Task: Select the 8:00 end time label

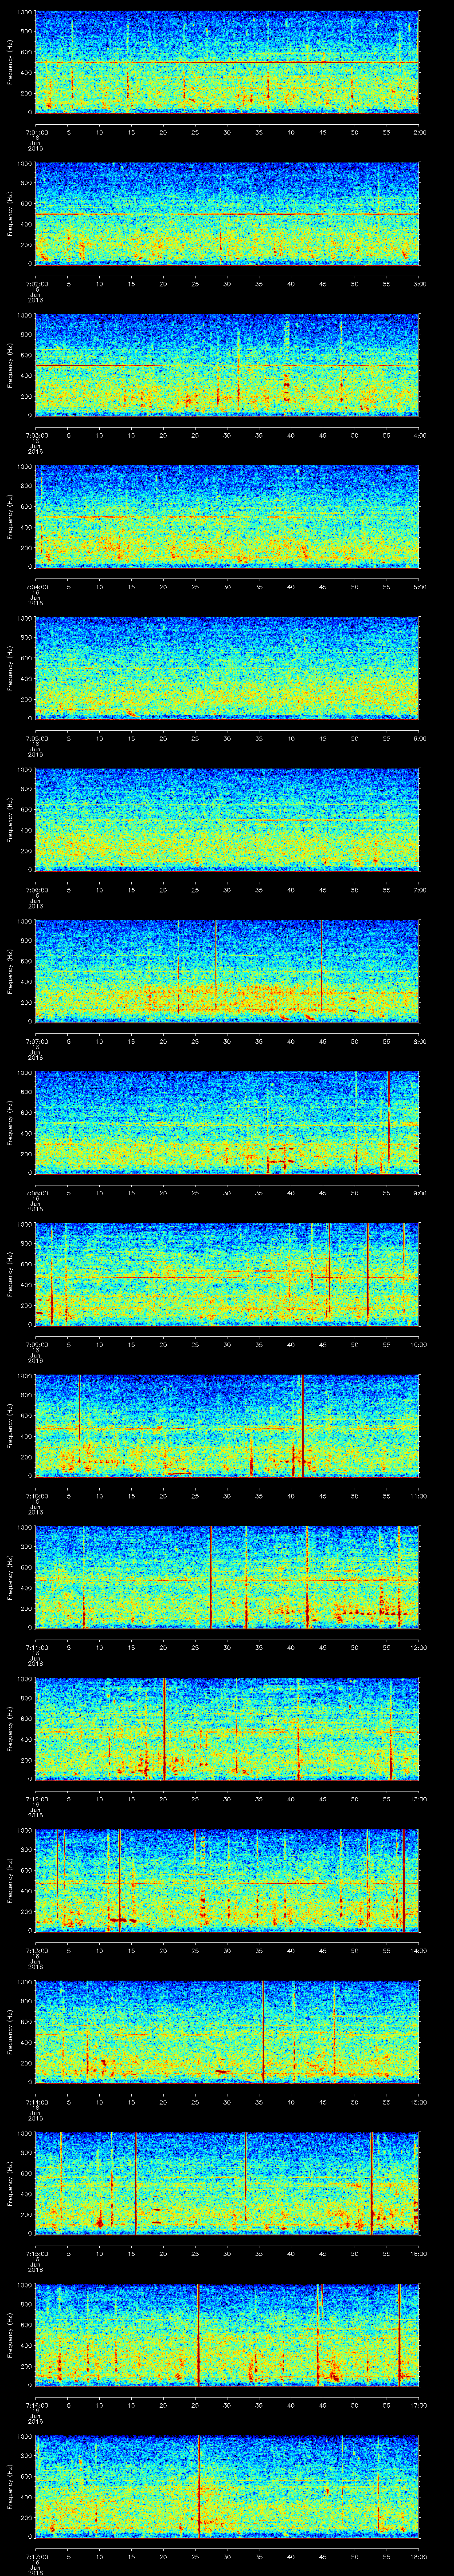Action: tap(419, 1041)
